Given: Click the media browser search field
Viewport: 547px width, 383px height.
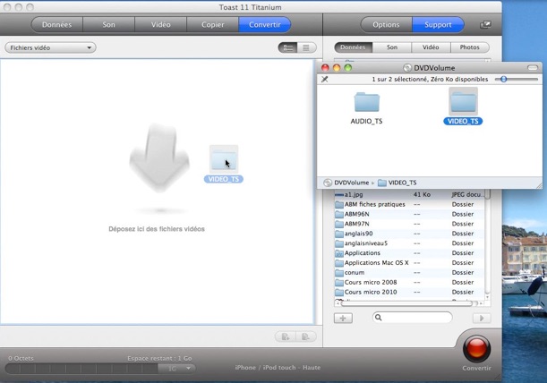Looking at the screenshot, I should (x=413, y=318).
